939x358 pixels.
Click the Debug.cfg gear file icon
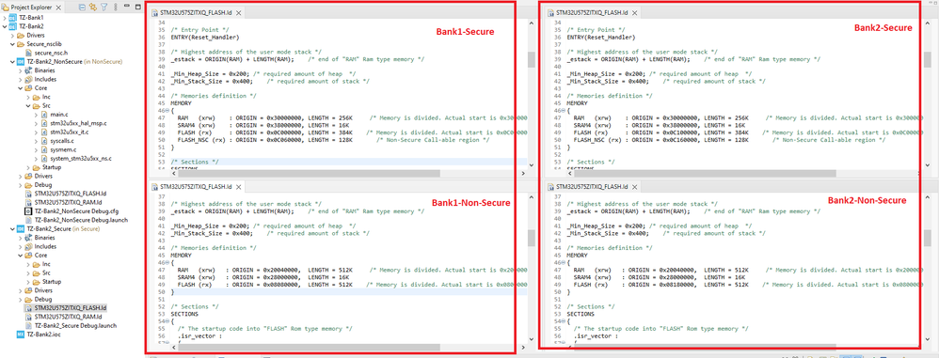point(28,211)
